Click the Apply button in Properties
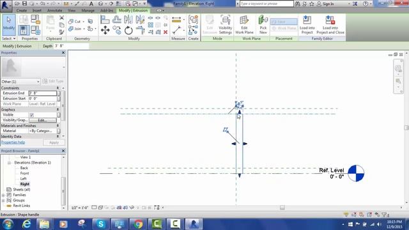 coord(54,142)
